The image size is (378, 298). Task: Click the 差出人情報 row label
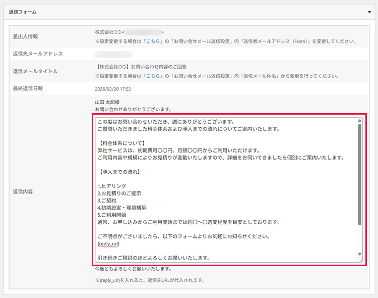[26, 37]
